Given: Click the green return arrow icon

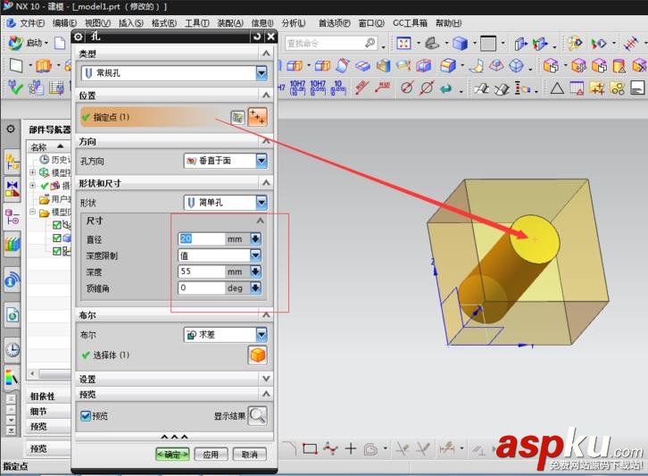Looking at the screenshot, I should tap(446, 88).
